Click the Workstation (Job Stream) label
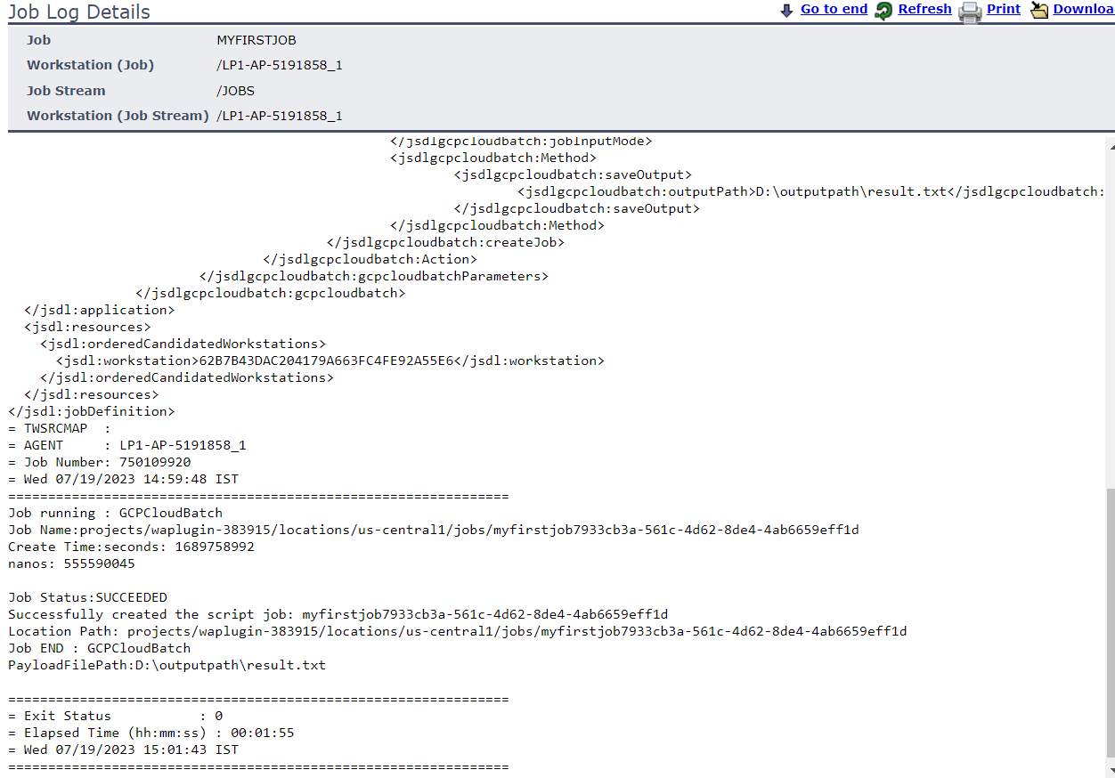 coord(118,116)
